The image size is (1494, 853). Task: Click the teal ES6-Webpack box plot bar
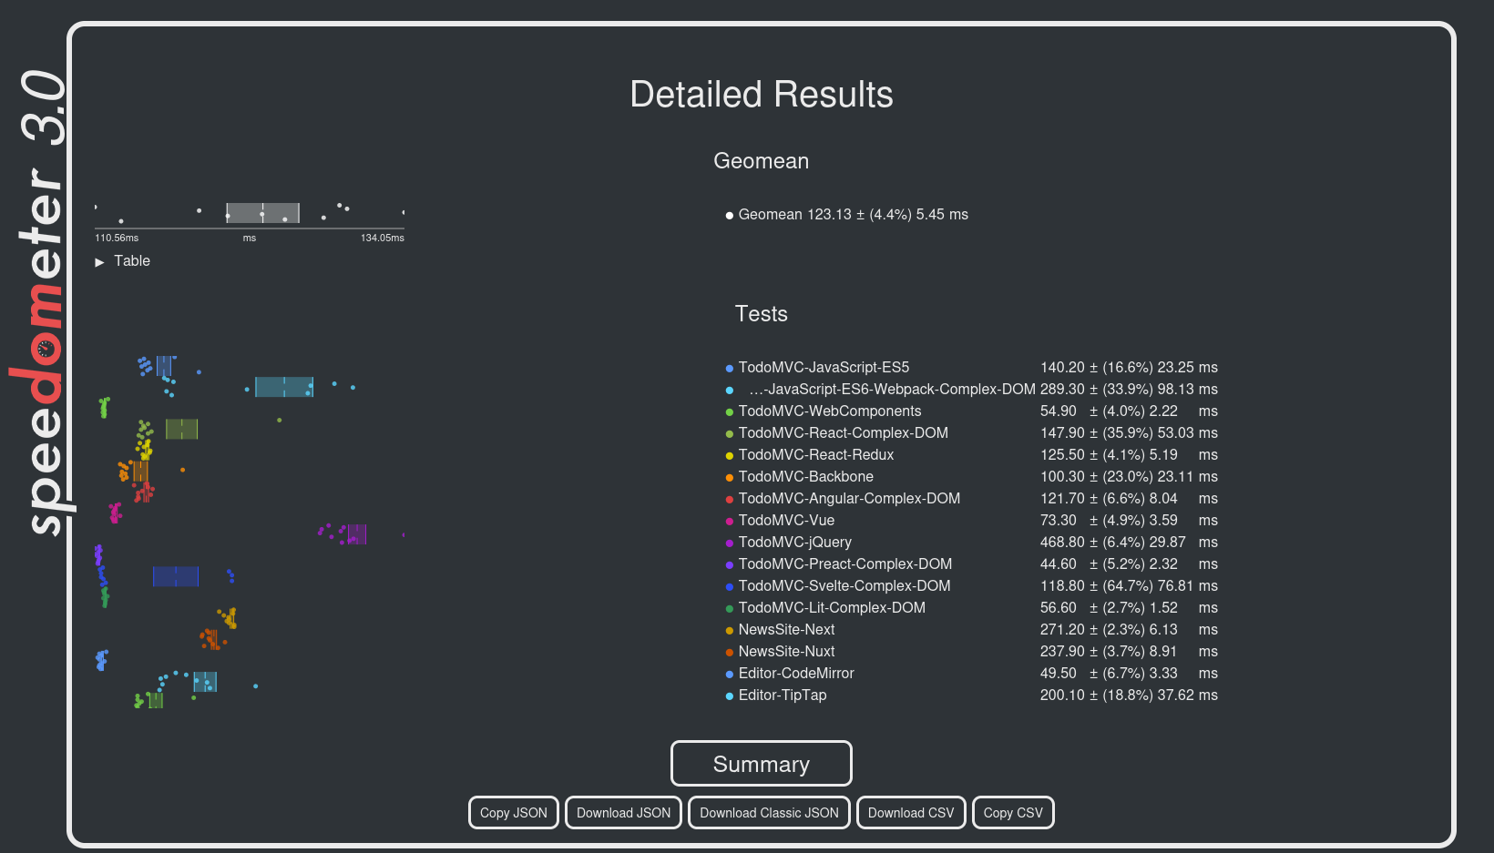click(284, 387)
